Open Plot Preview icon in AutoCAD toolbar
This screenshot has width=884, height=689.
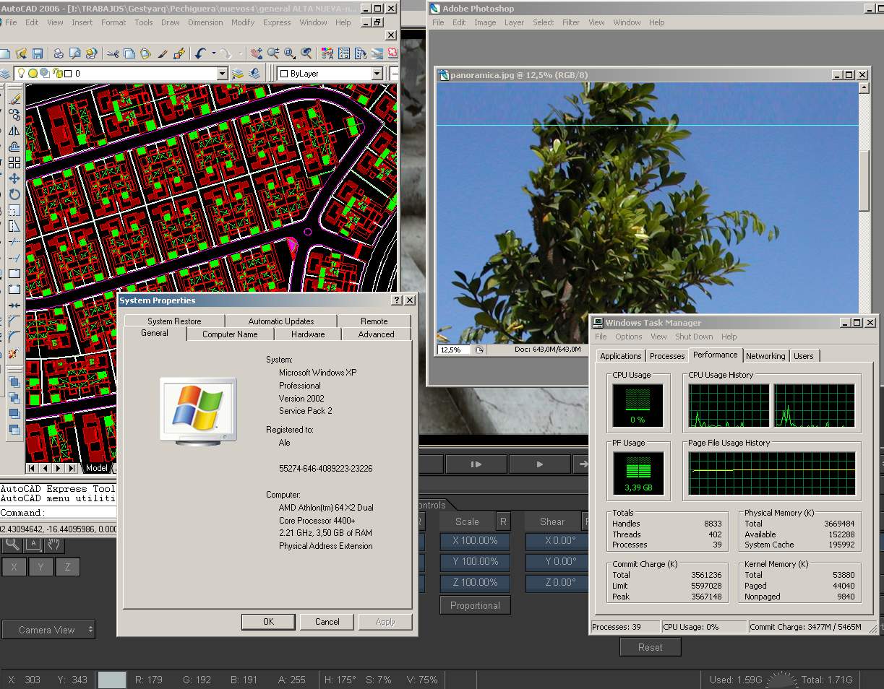74,53
